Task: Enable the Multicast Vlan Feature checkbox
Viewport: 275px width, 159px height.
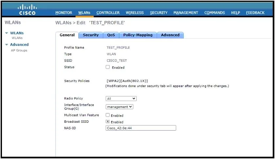Action: tap(108, 115)
